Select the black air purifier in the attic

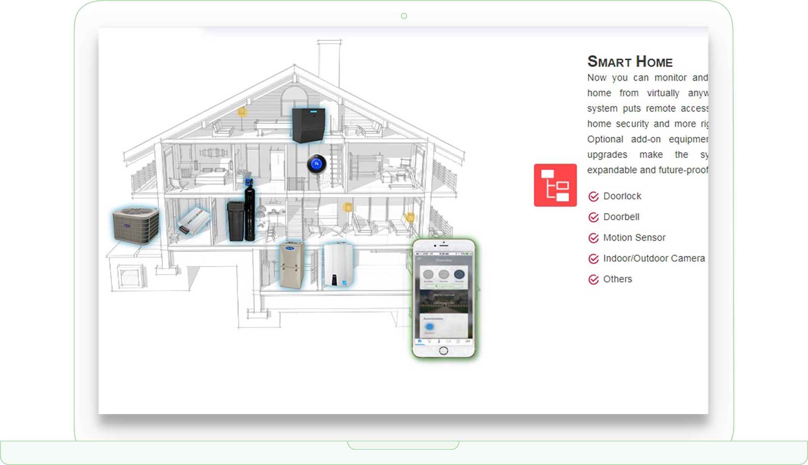(309, 125)
